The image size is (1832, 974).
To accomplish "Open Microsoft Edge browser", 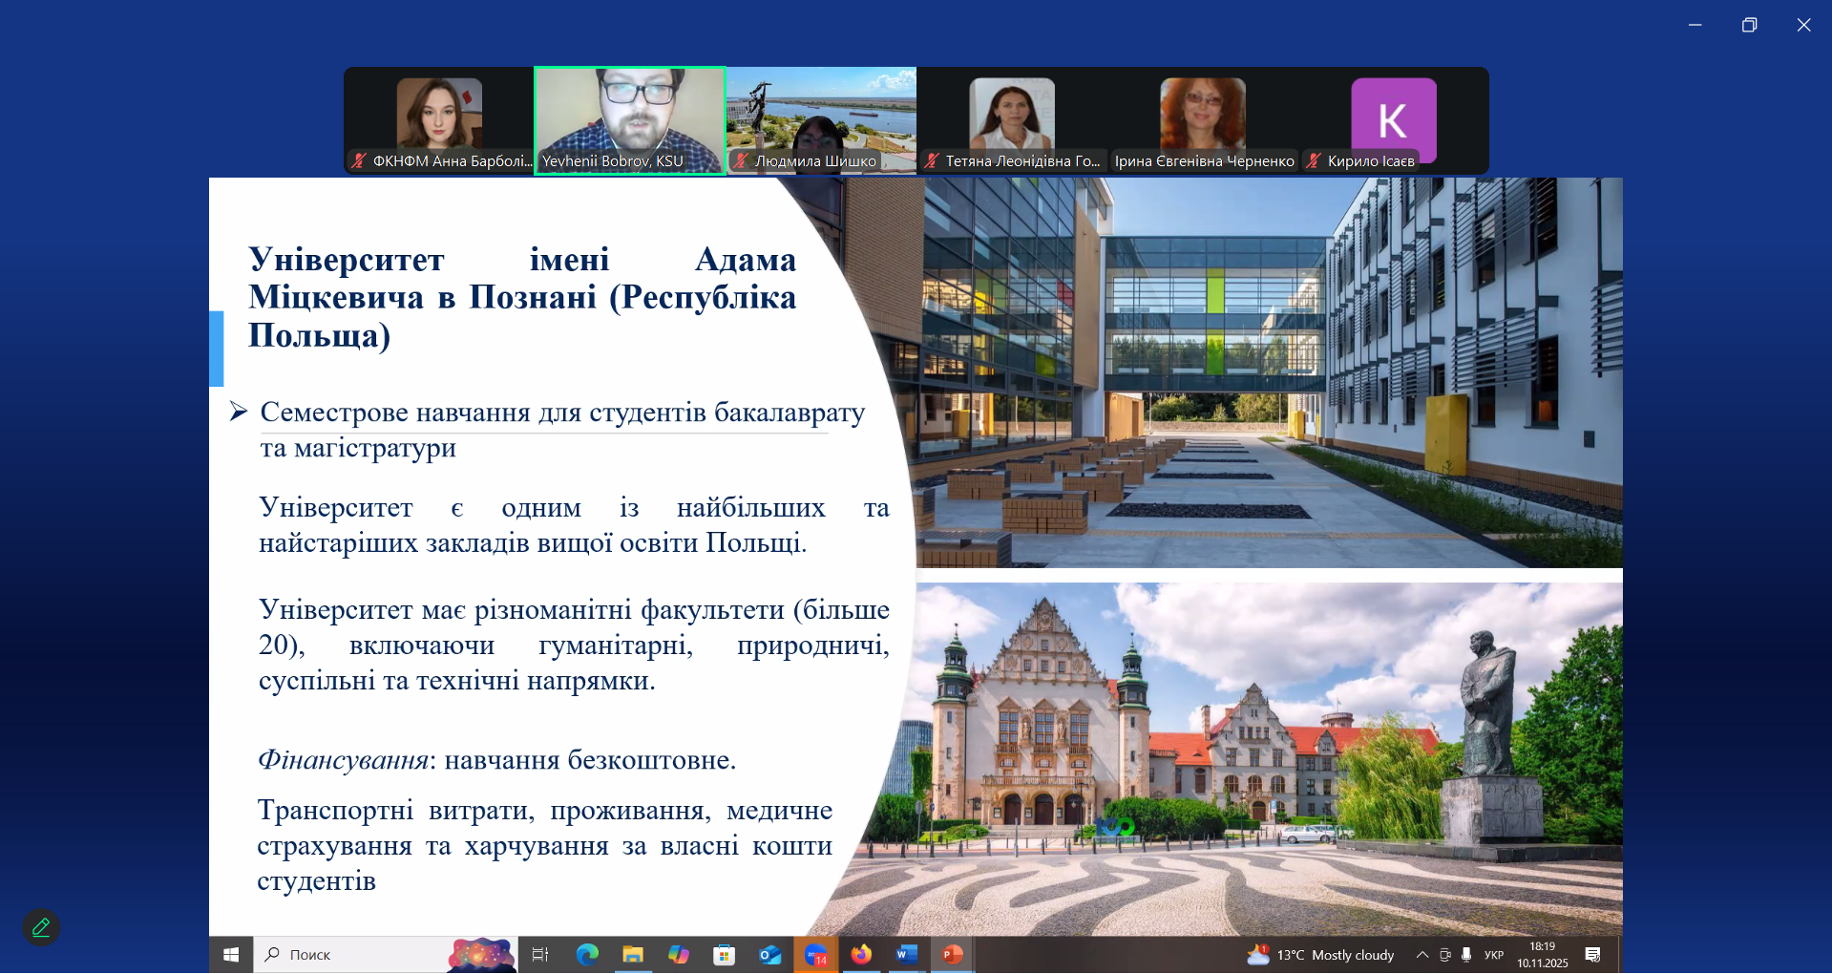I will pos(587,954).
